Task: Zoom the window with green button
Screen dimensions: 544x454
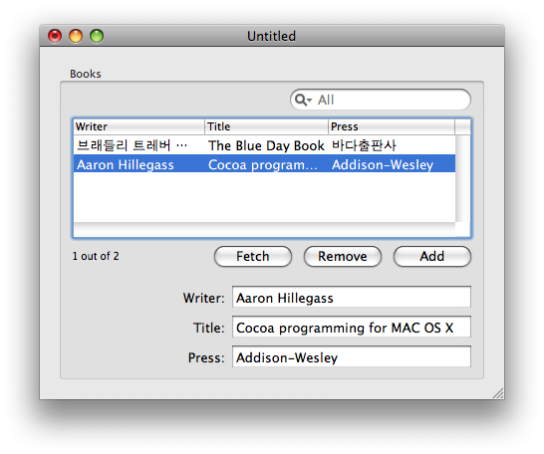Action: tap(97, 36)
